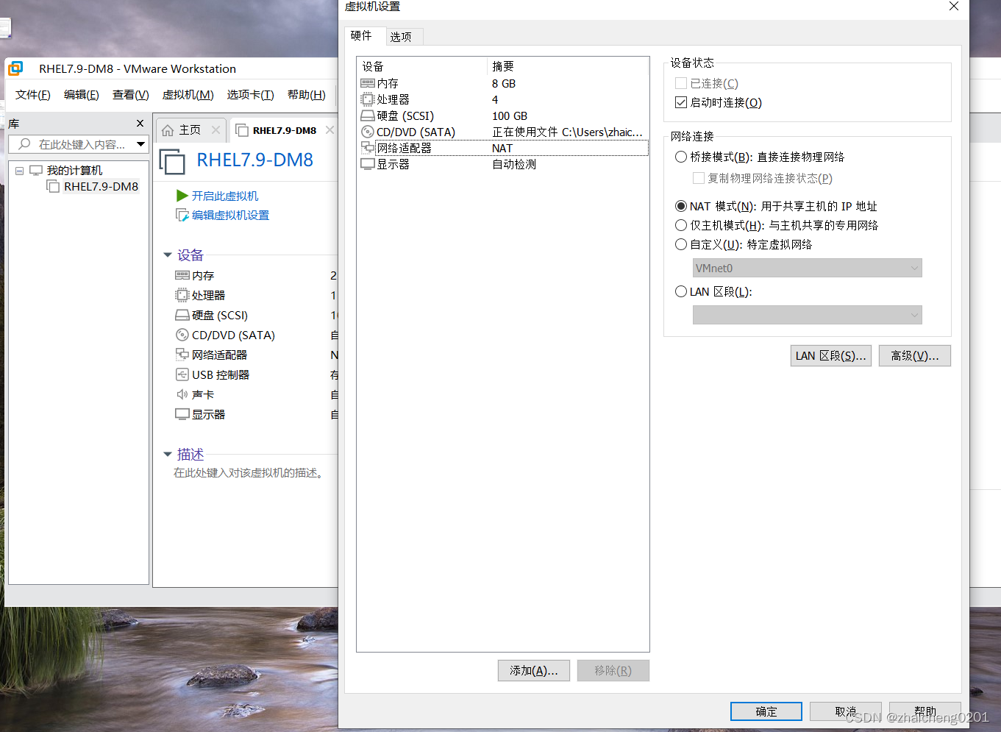The height and width of the screenshot is (732, 1001).
Task: Click the 高级(V)... button
Action: pyautogui.click(x=915, y=355)
